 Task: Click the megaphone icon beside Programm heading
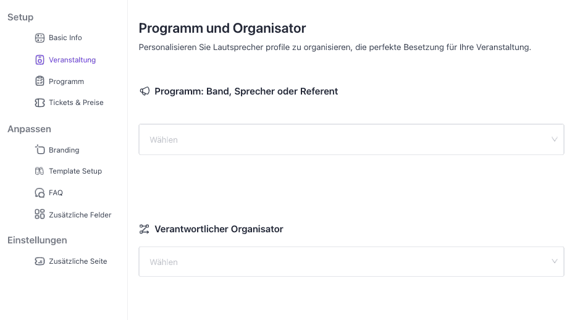[x=145, y=91]
